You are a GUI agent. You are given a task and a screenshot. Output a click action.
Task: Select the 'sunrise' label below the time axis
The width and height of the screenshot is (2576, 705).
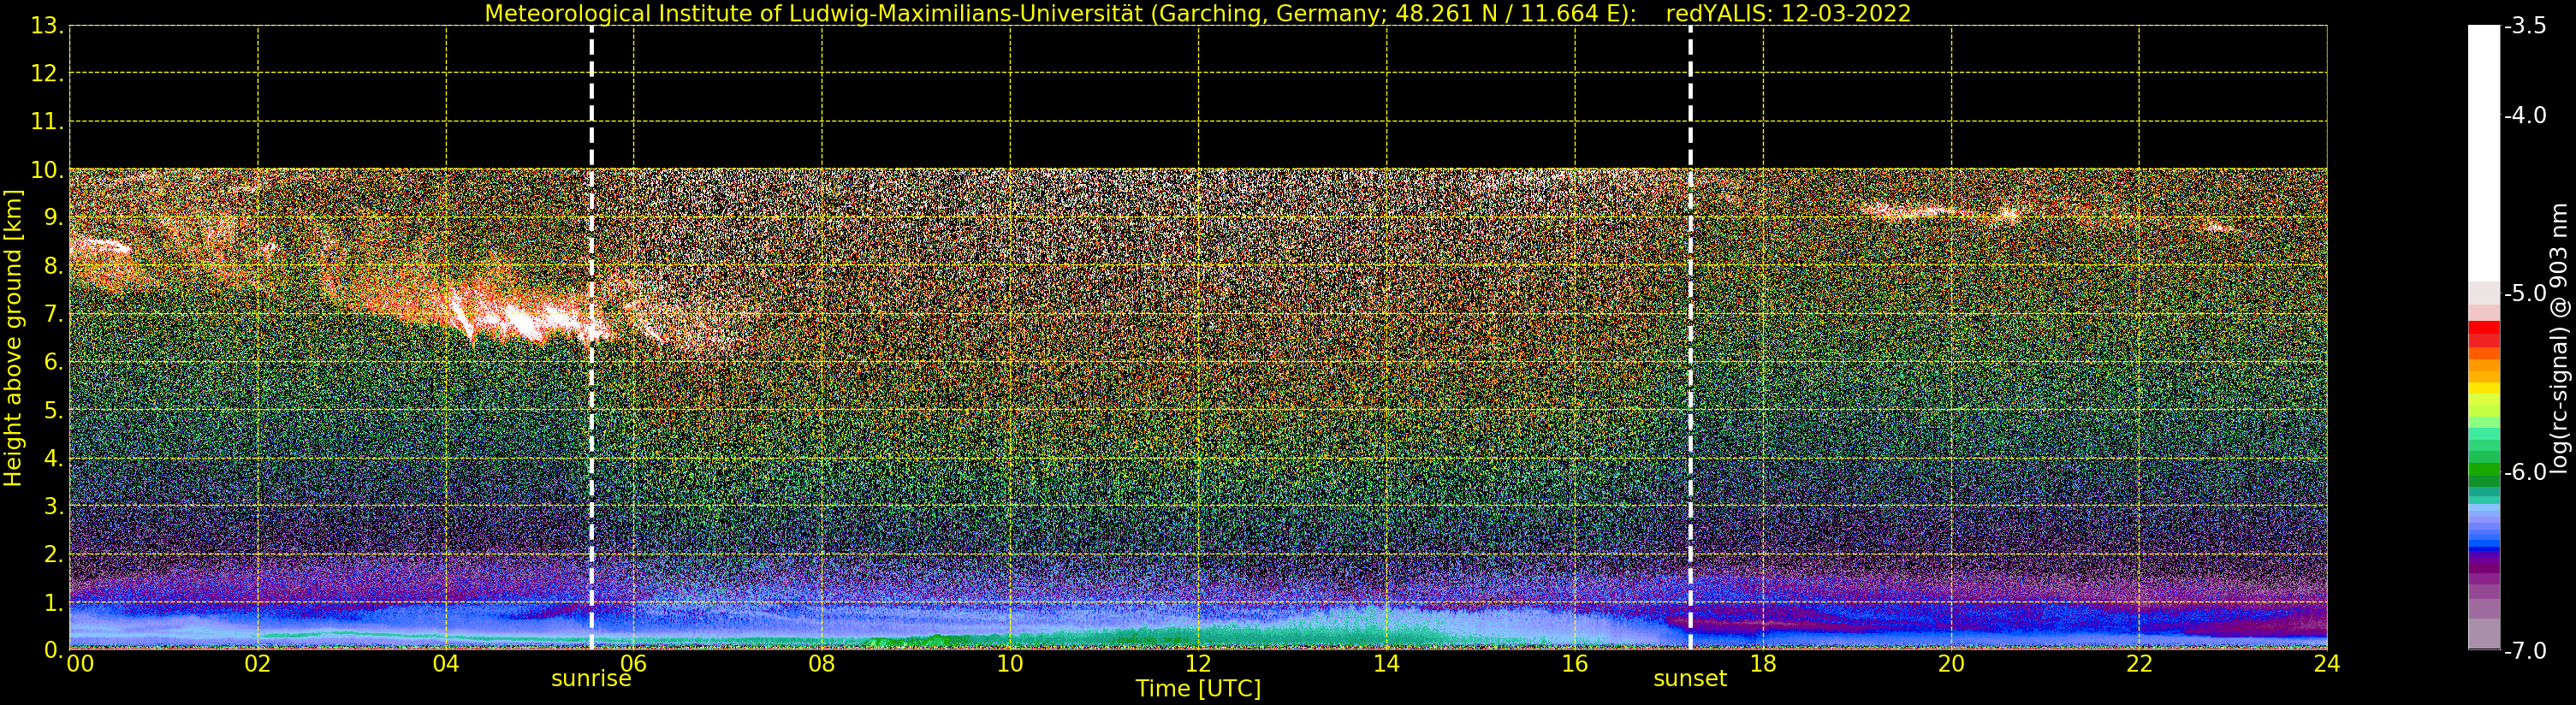(x=591, y=678)
